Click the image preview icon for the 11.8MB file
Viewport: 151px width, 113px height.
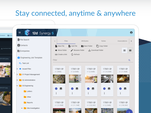pyautogui.click(x=125, y=89)
